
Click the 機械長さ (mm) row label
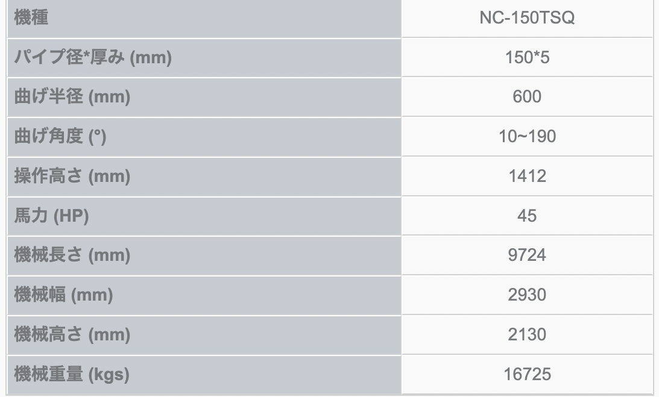point(72,255)
